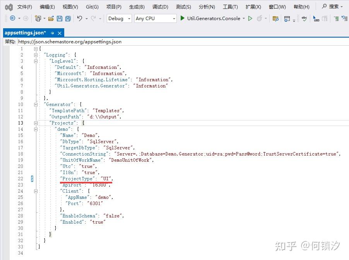Image resolution: width=349 pixels, height=260 pixels.
Task: Click the Save icon in the toolbar
Action: pyautogui.click(x=60, y=19)
